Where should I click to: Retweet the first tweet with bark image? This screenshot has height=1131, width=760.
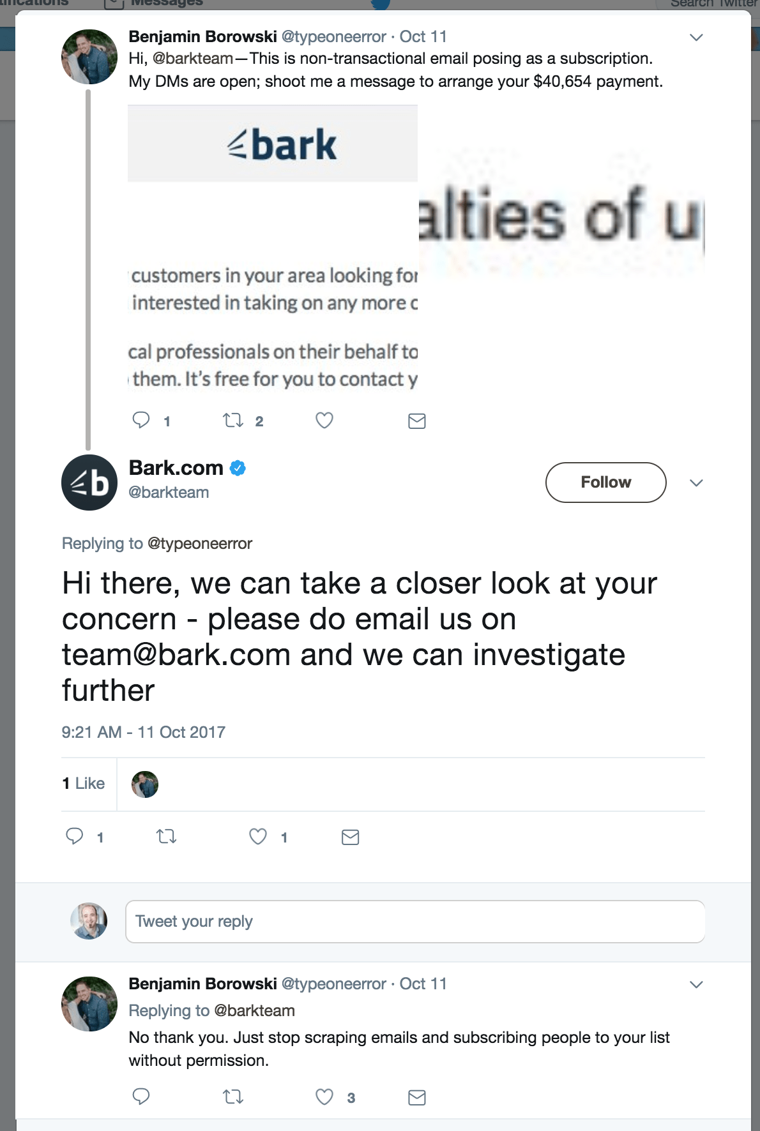[x=233, y=420]
